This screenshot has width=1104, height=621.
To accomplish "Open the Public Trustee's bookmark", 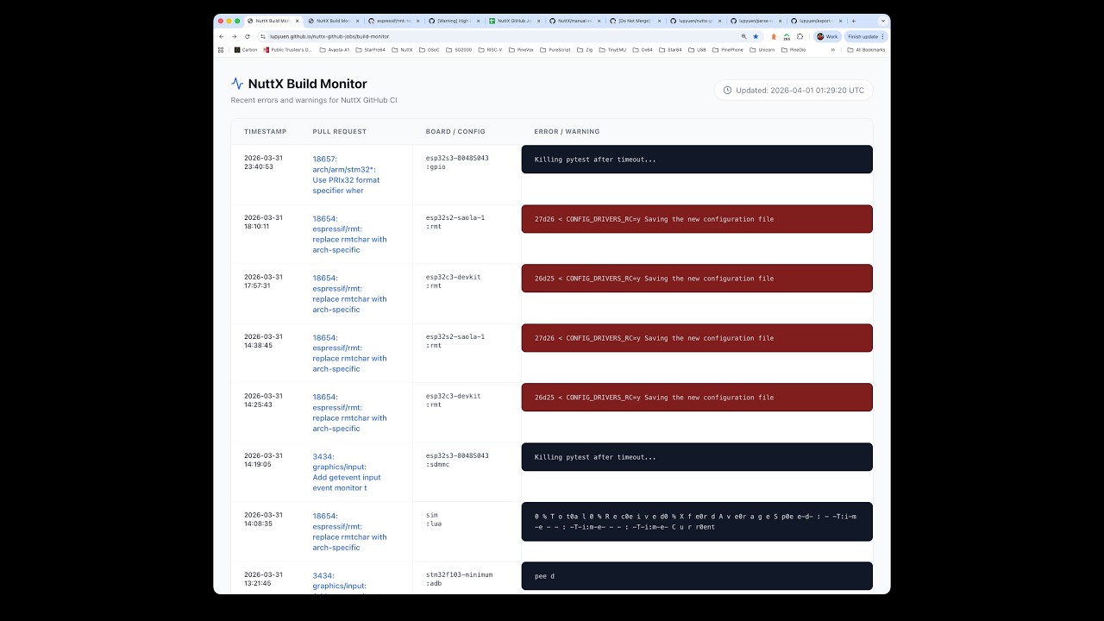I will [288, 50].
